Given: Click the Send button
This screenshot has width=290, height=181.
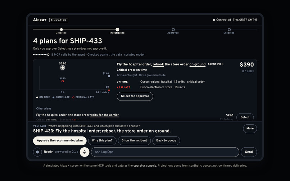Looking at the screenshot, I should [249, 152].
